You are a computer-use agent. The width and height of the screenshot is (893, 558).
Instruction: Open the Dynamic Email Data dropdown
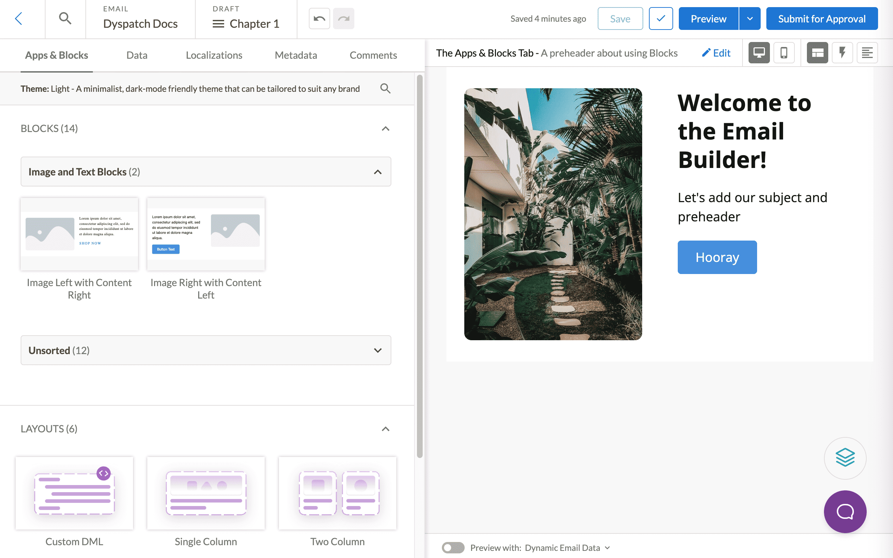point(567,548)
